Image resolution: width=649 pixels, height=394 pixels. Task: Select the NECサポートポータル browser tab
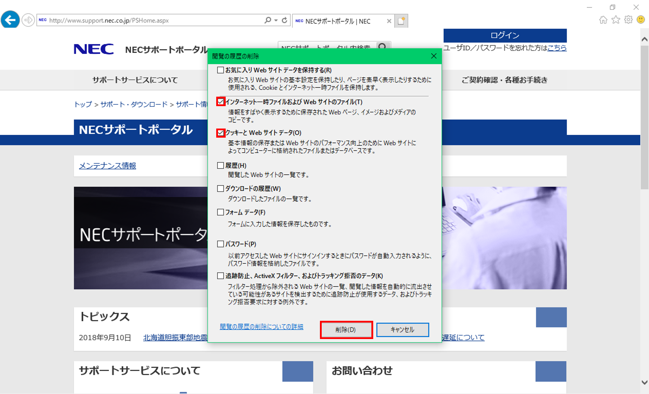click(337, 21)
